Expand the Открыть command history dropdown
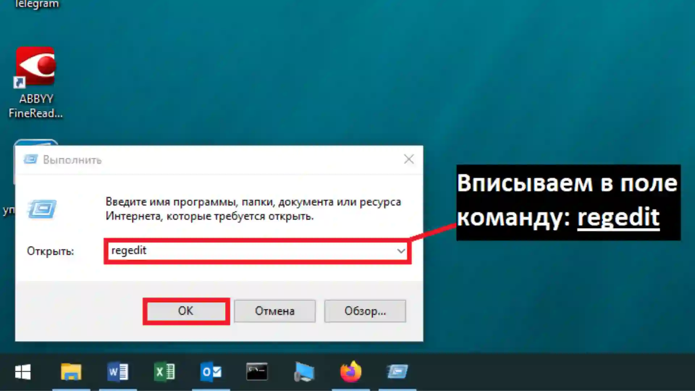 [401, 251]
